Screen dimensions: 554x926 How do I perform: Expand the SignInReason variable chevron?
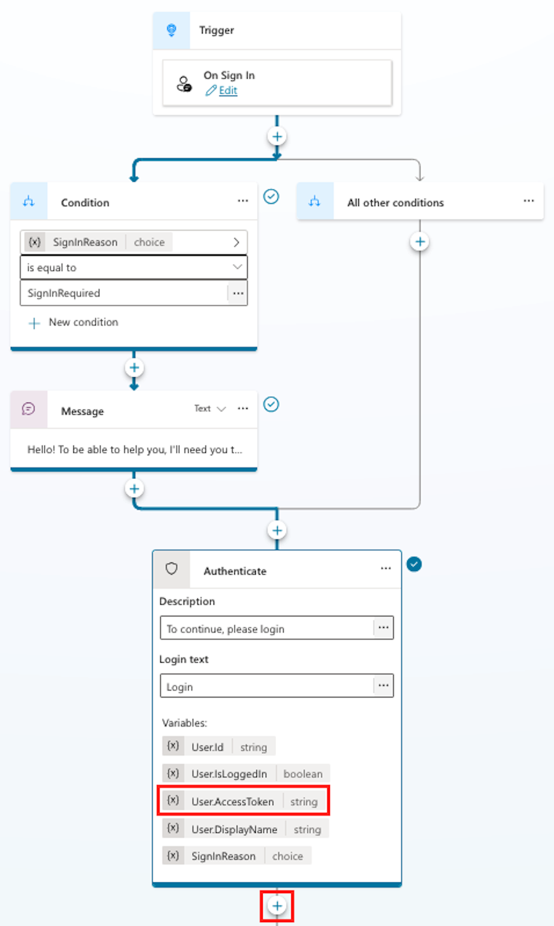point(236,242)
